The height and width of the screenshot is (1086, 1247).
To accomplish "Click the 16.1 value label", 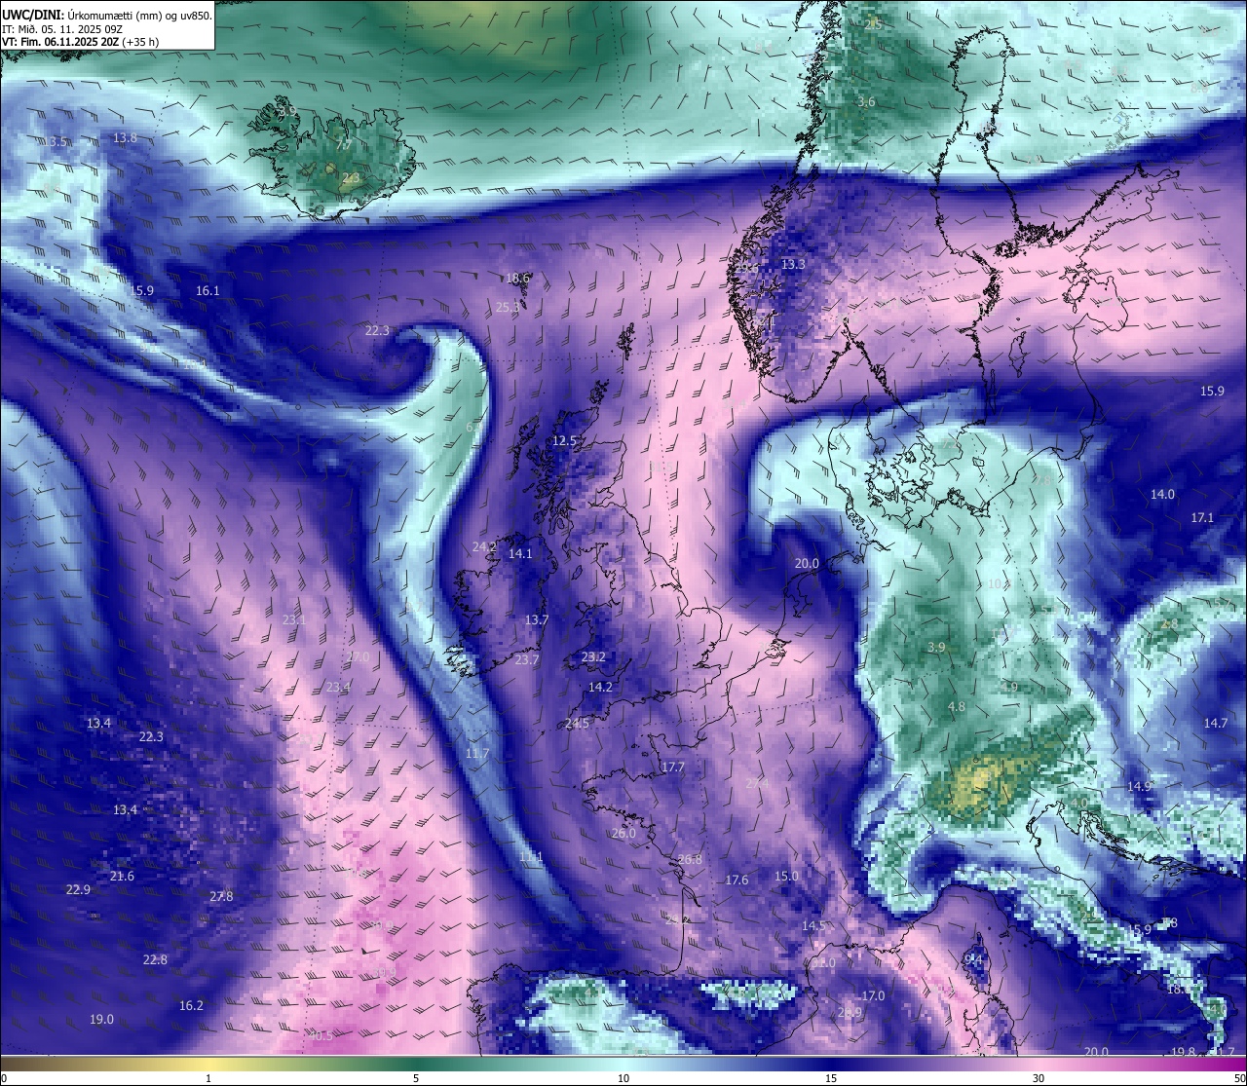I will [208, 290].
